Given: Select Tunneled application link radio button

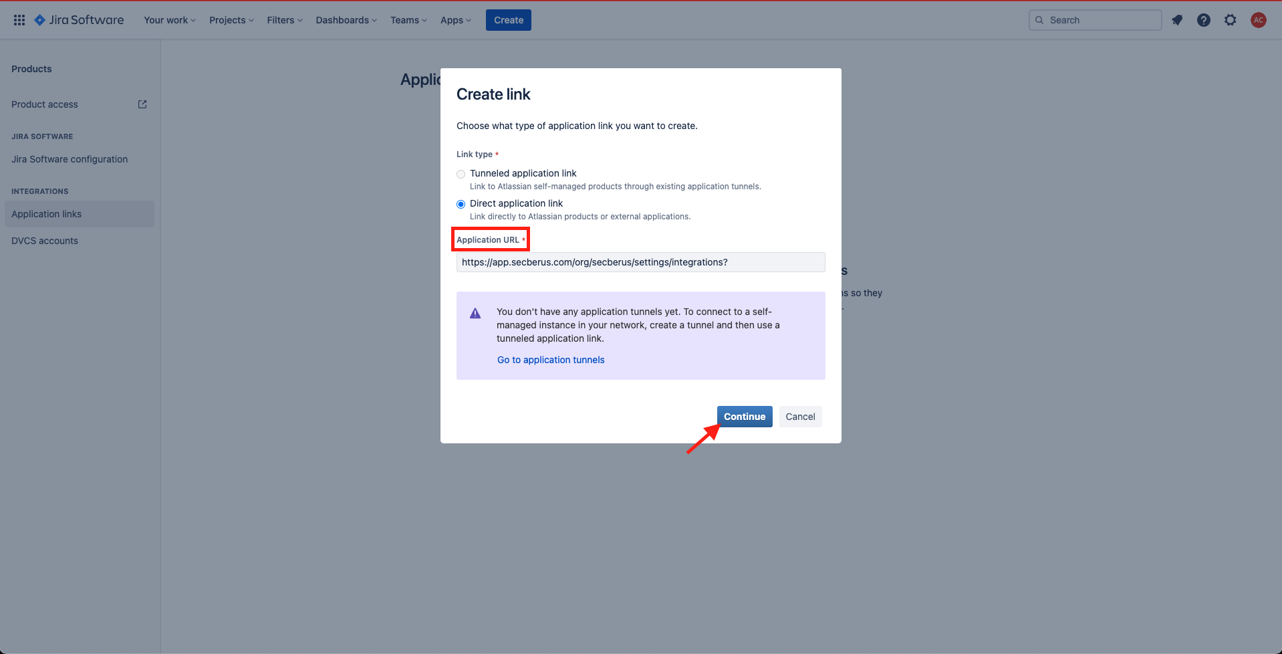Looking at the screenshot, I should pos(461,174).
